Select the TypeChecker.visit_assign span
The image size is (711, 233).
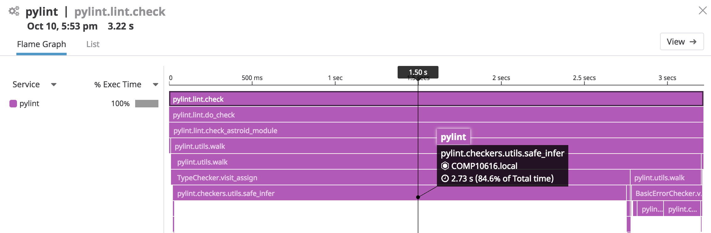pos(400,177)
